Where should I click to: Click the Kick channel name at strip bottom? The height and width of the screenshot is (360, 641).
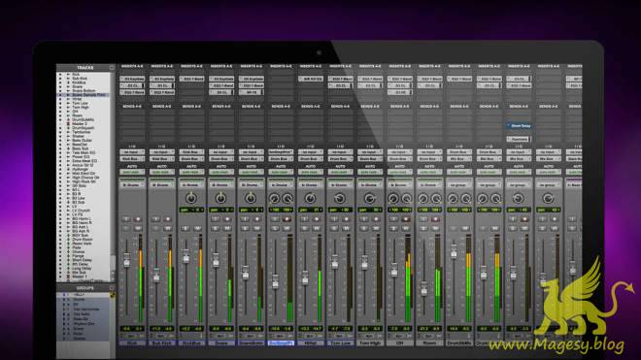[132, 343]
